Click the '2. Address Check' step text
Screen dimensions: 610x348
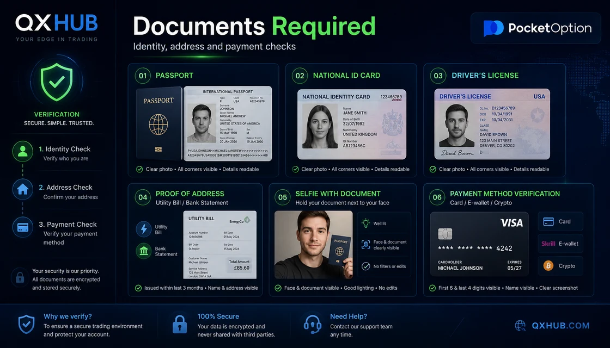point(65,187)
